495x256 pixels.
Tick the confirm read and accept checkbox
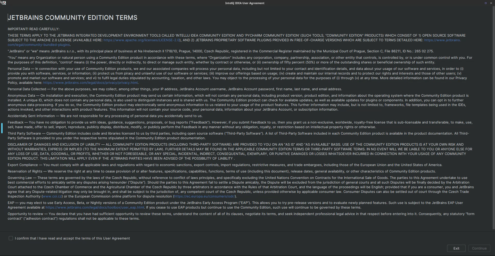11,238
